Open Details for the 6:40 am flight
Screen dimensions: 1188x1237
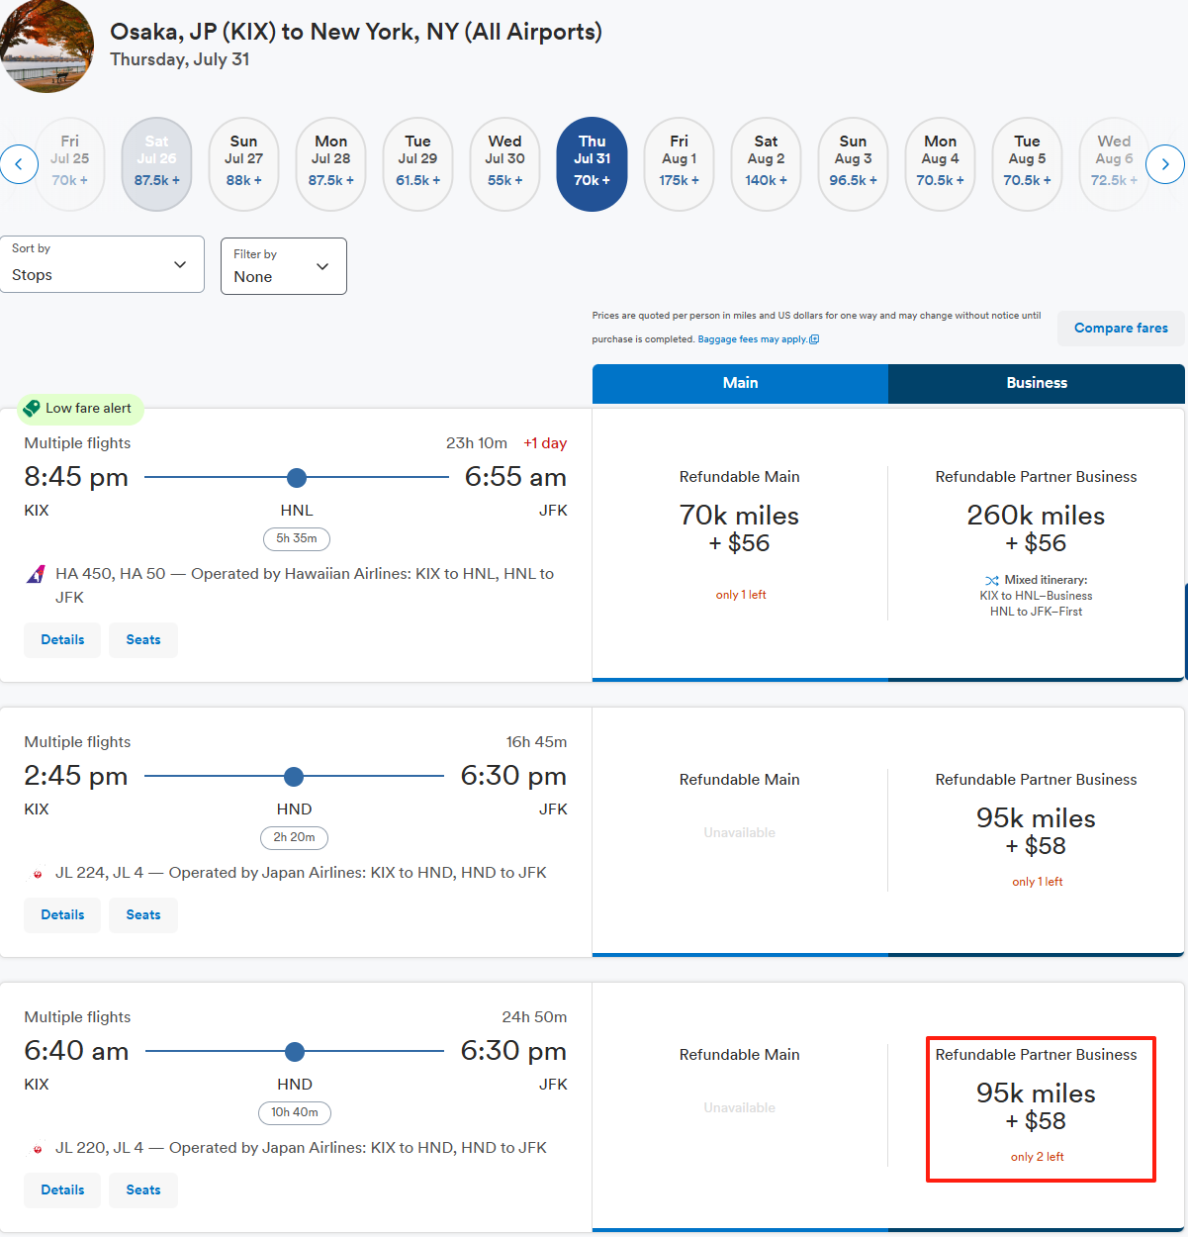pyautogui.click(x=62, y=1190)
